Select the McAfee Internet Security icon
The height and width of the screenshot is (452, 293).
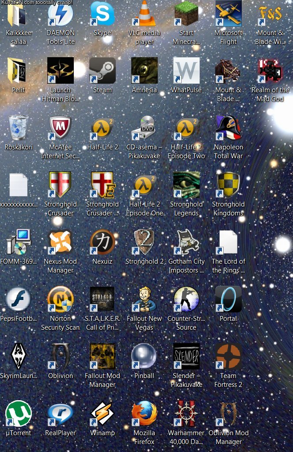coord(60,128)
